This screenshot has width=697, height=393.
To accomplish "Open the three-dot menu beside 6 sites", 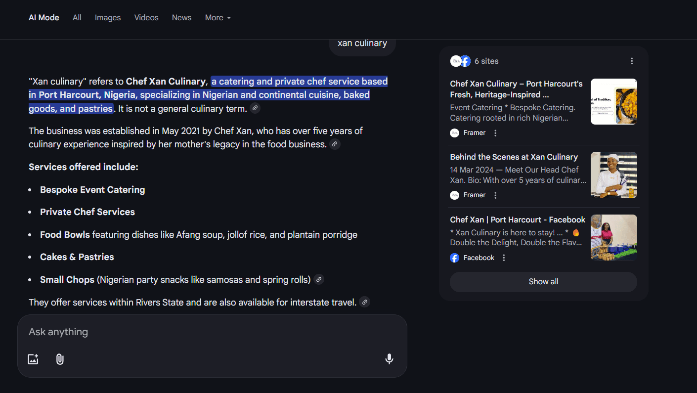I will 632,61.
